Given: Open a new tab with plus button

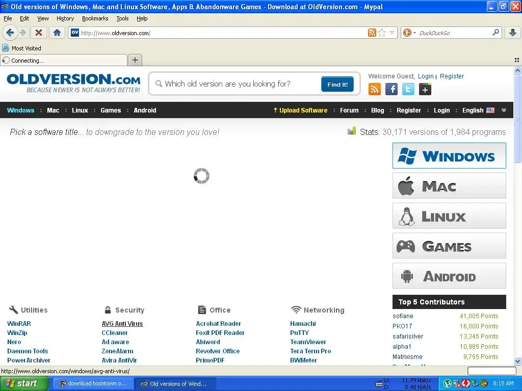Looking at the screenshot, I should pos(135,60).
